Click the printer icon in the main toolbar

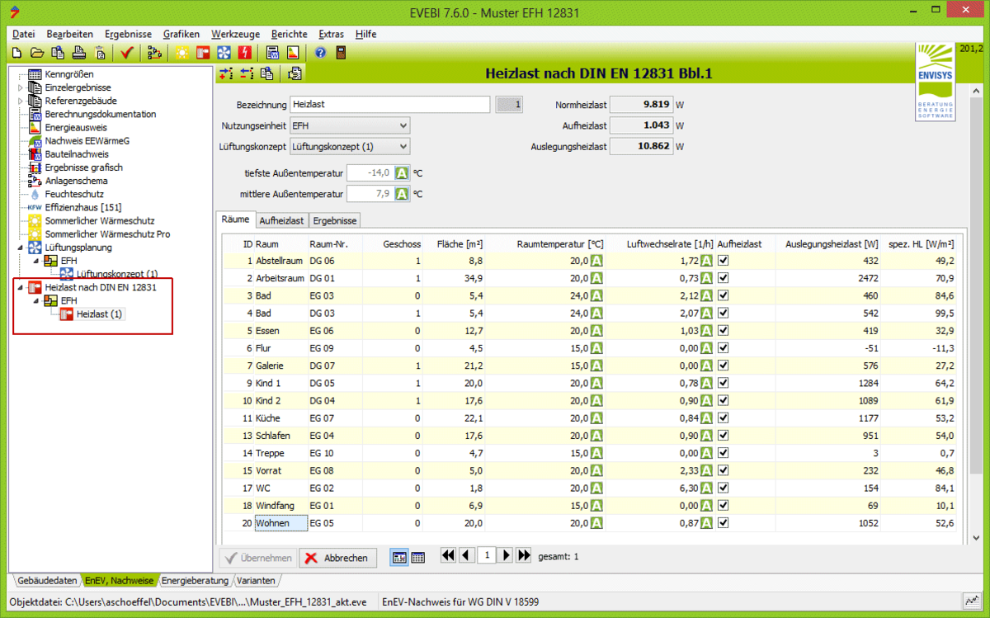tap(78, 53)
